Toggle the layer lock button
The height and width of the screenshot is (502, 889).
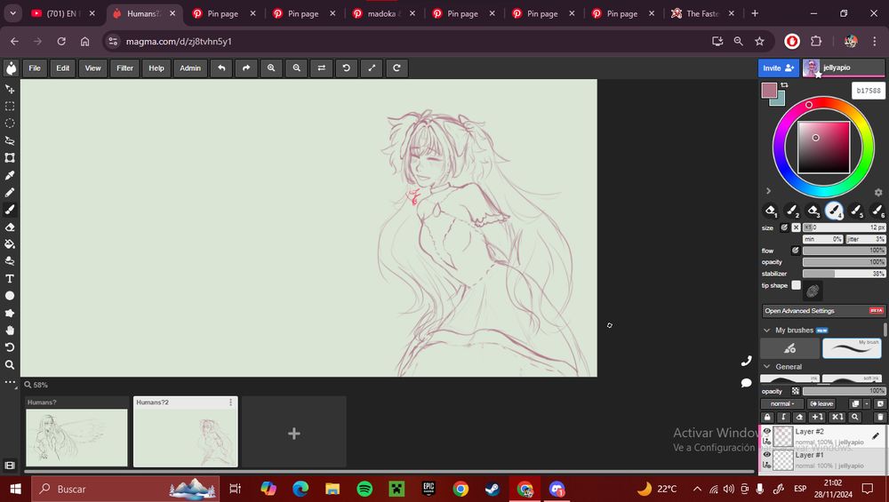coord(768,417)
